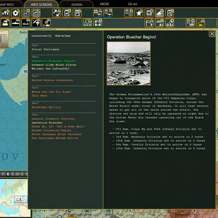Click the highlighted megaphone events icon
The image size is (218, 218).
(159, 13)
